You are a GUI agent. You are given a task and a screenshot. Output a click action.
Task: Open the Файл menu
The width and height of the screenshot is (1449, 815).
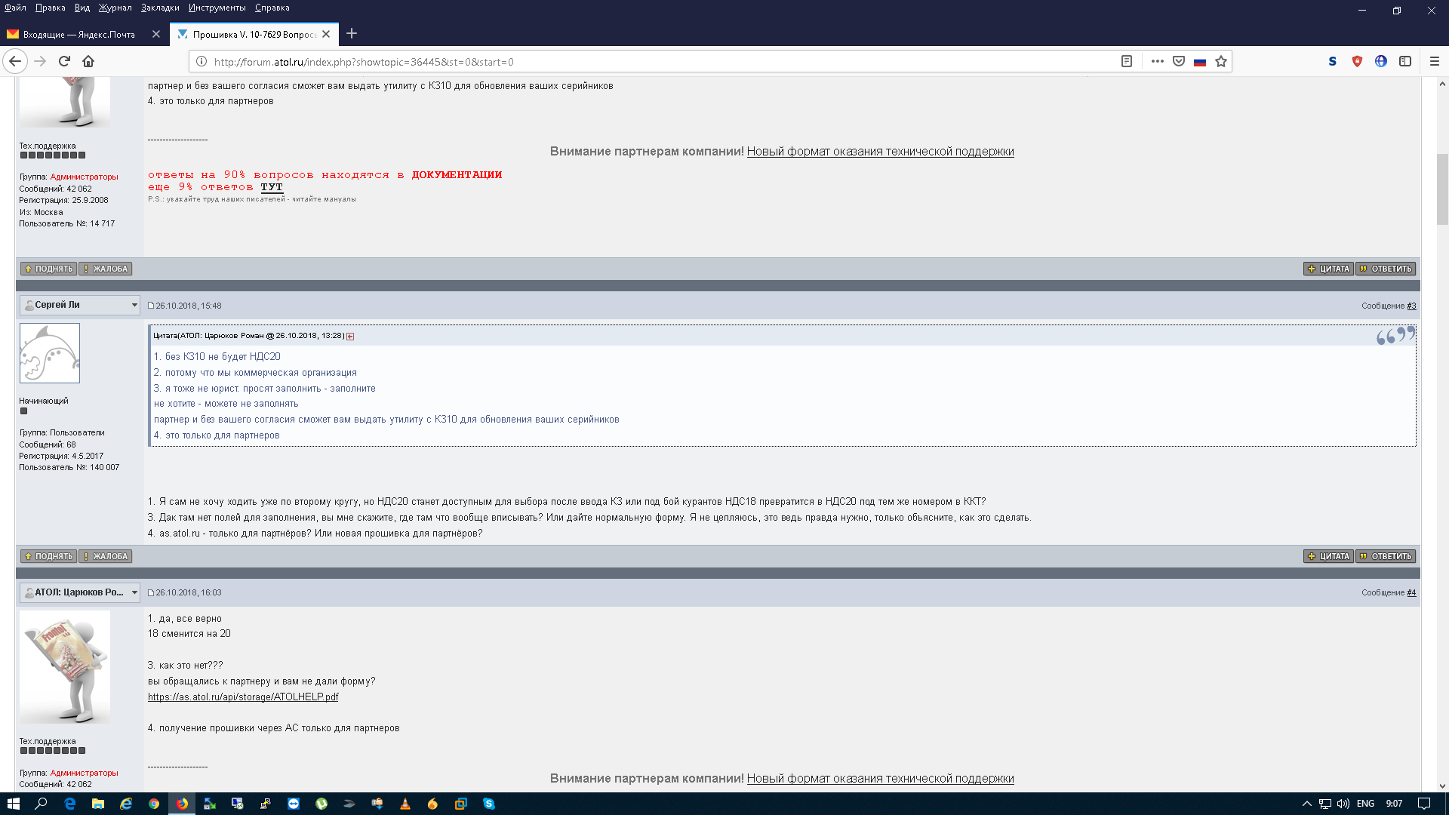tap(15, 8)
